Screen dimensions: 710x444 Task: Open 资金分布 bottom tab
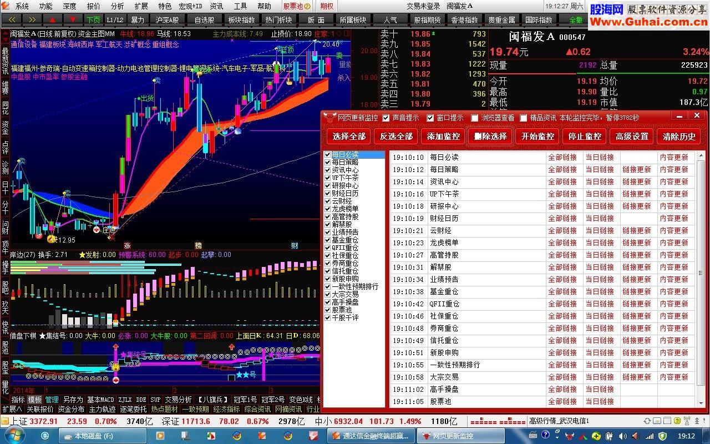pos(71,409)
